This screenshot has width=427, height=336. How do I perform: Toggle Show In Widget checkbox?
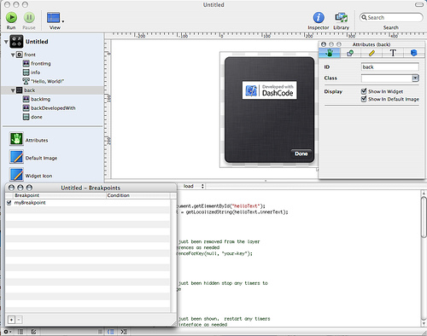pos(364,91)
